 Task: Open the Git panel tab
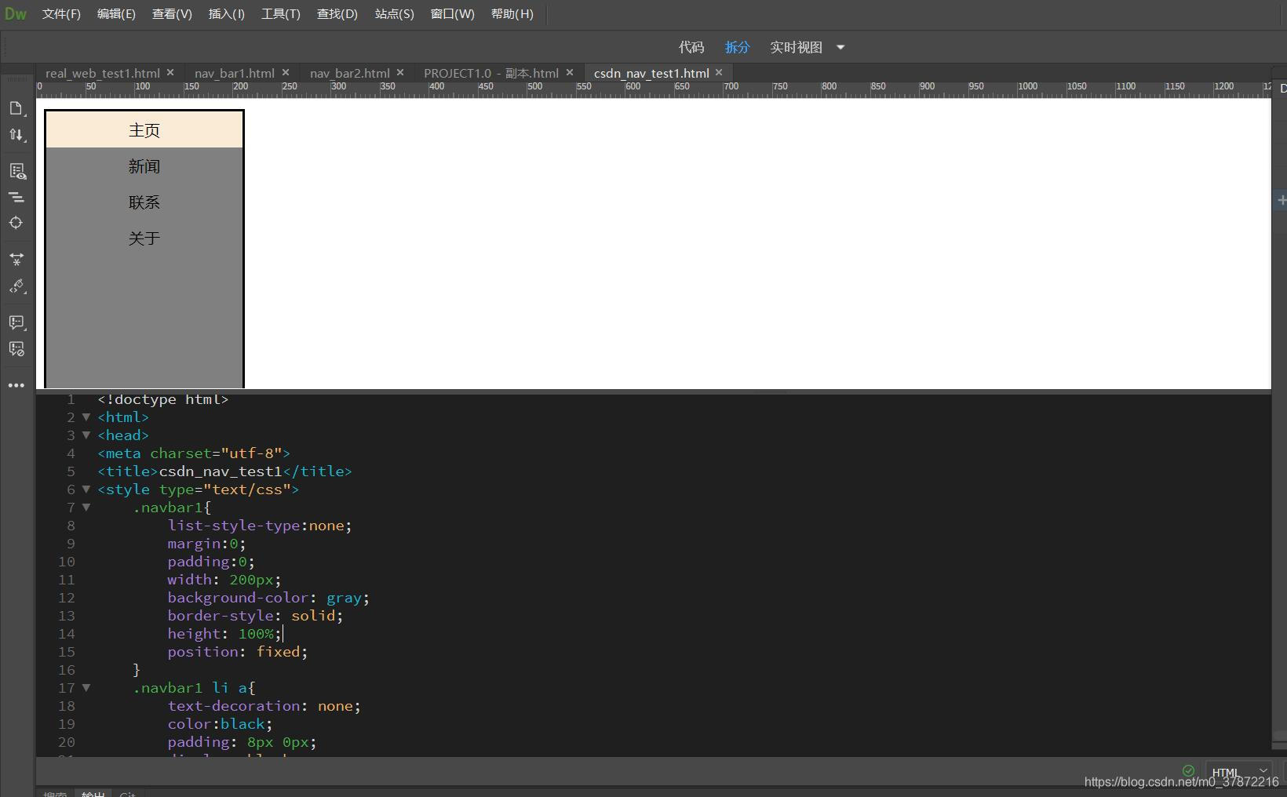point(127,793)
